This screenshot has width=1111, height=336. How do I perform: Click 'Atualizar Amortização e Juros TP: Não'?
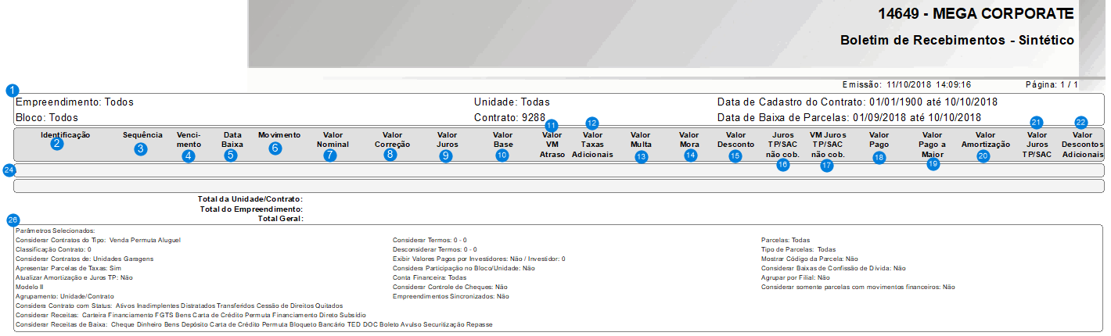74,277
